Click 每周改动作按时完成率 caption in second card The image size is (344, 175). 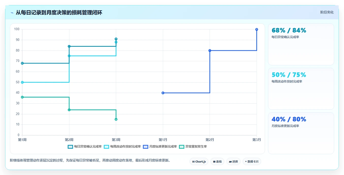[287, 82]
